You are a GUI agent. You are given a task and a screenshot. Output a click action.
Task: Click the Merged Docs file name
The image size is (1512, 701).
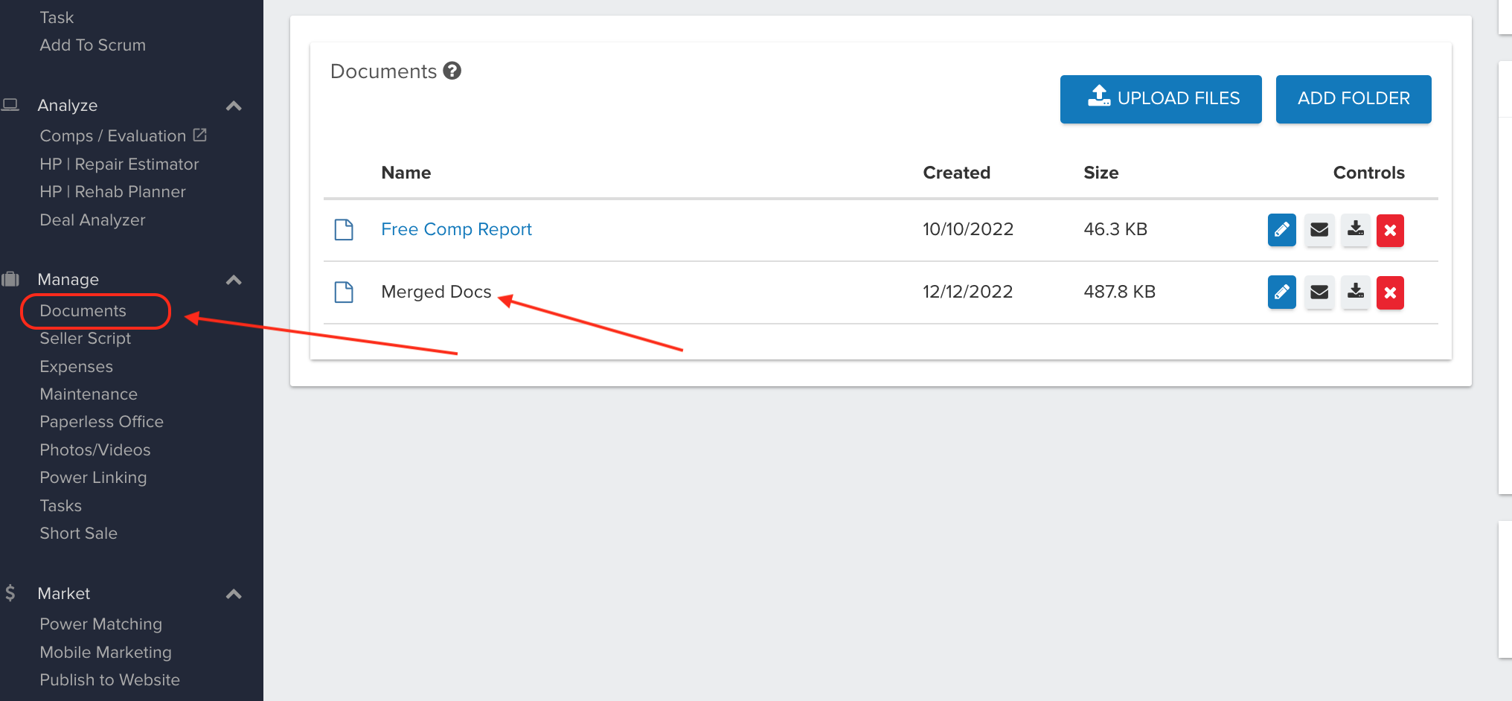[436, 292]
